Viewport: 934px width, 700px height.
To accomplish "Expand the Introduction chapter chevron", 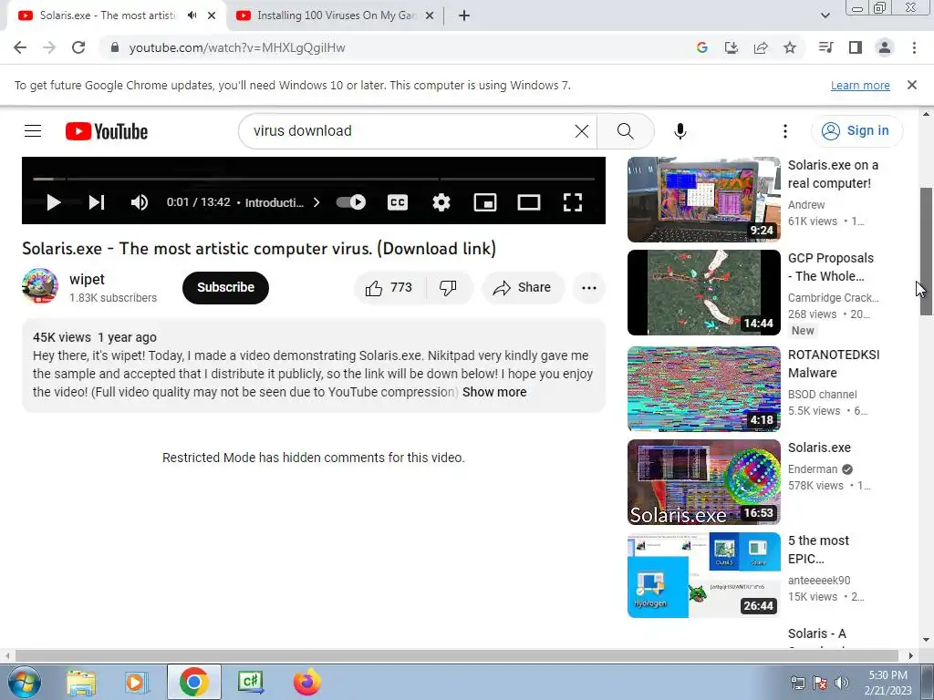I will click(x=317, y=202).
